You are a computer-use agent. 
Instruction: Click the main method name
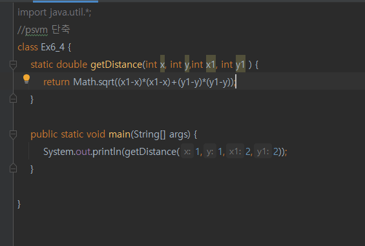coord(120,134)
